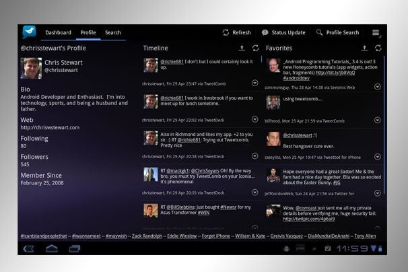408x272 pixels.
Task: Click the Favorites column scrollbar
Action: click(x=384, y=125)
